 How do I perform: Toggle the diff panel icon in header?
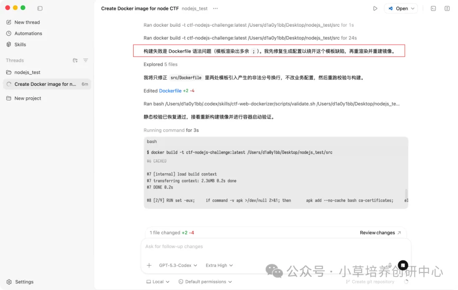(447, 8)
